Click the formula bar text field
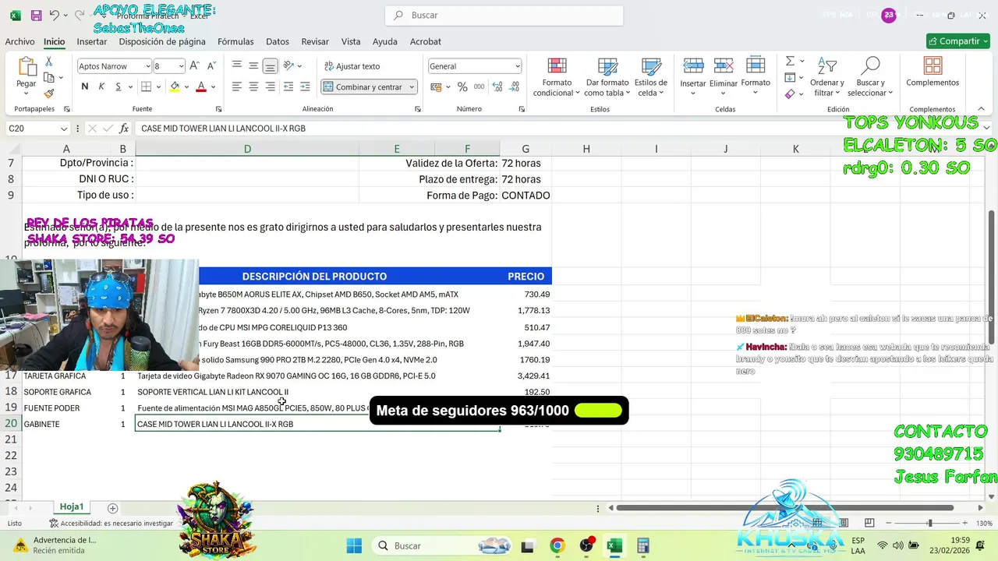The image size is (998, 561). coord(555,129)
